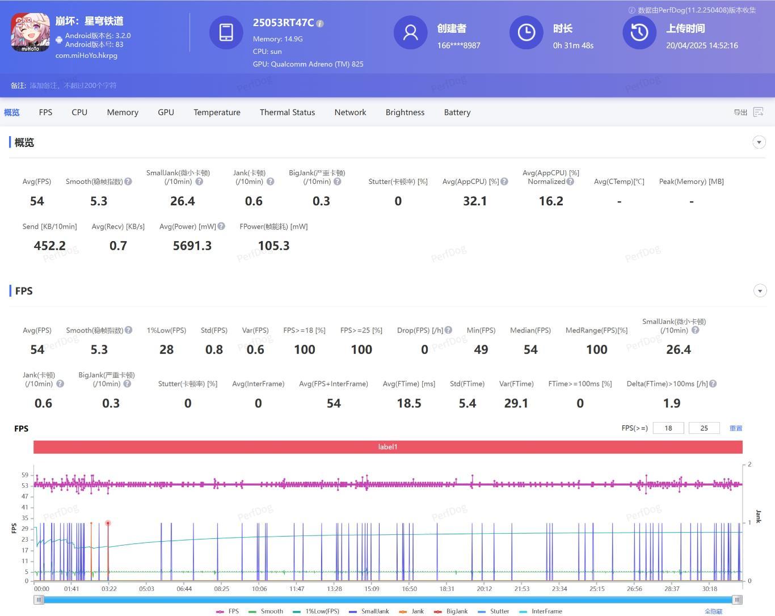Click the 重置 reset link
Screen dimensions: 775x616
736,428
